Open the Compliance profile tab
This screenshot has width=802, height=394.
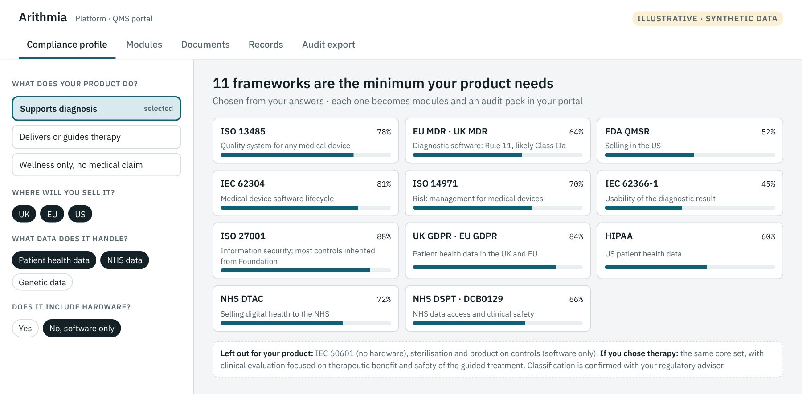[67, 45]
